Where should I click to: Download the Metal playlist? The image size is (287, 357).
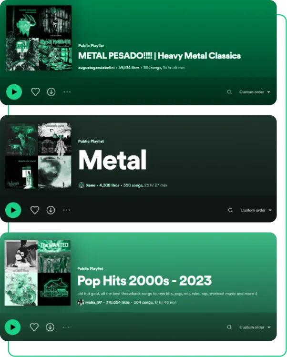(51, 210)
